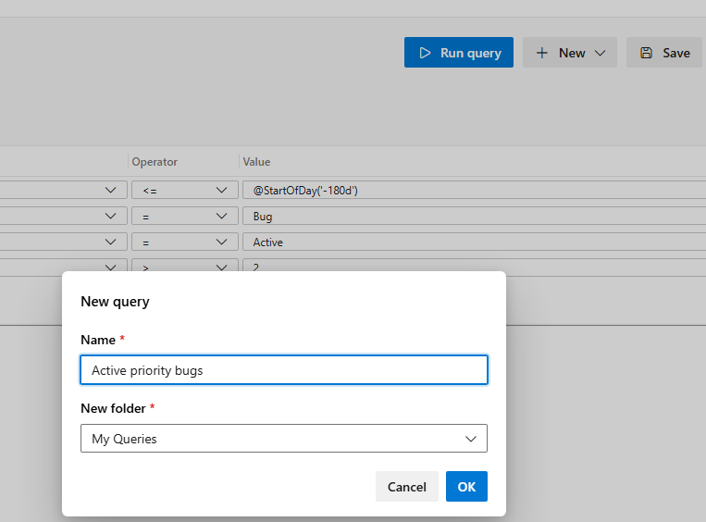Expand field dropdown in the @StartOfDay row

click(110, 190)
